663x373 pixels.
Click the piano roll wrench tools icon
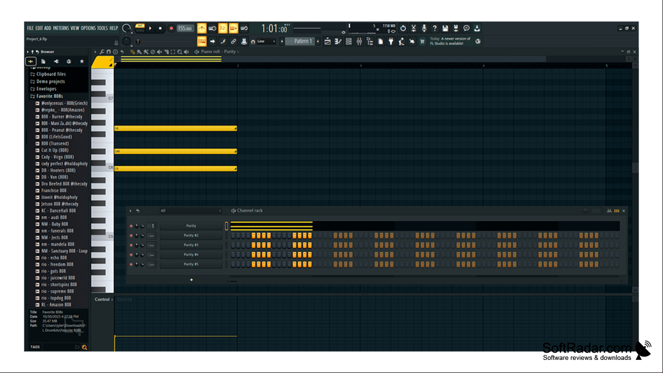coord(102,52)
